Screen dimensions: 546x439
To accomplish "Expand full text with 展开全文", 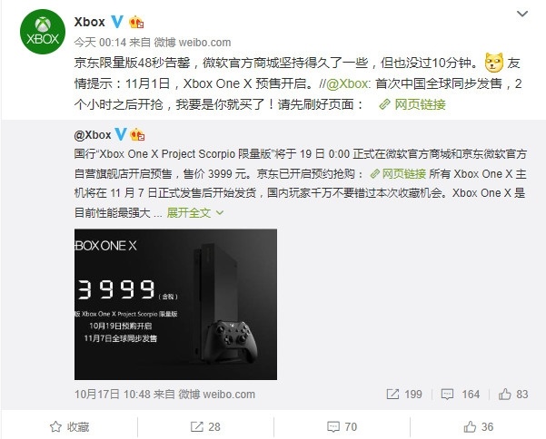I will [x=194, y=212].
